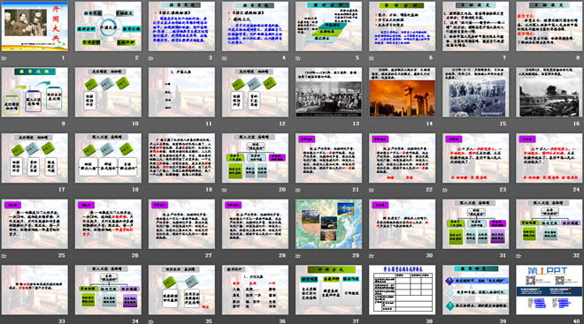Select slide 29 showing the map
The image size is (584, 324).
(x=328, y=224)
